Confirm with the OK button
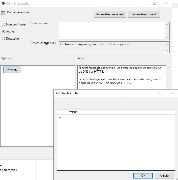 pyautogui.click(x=143, y=176)
